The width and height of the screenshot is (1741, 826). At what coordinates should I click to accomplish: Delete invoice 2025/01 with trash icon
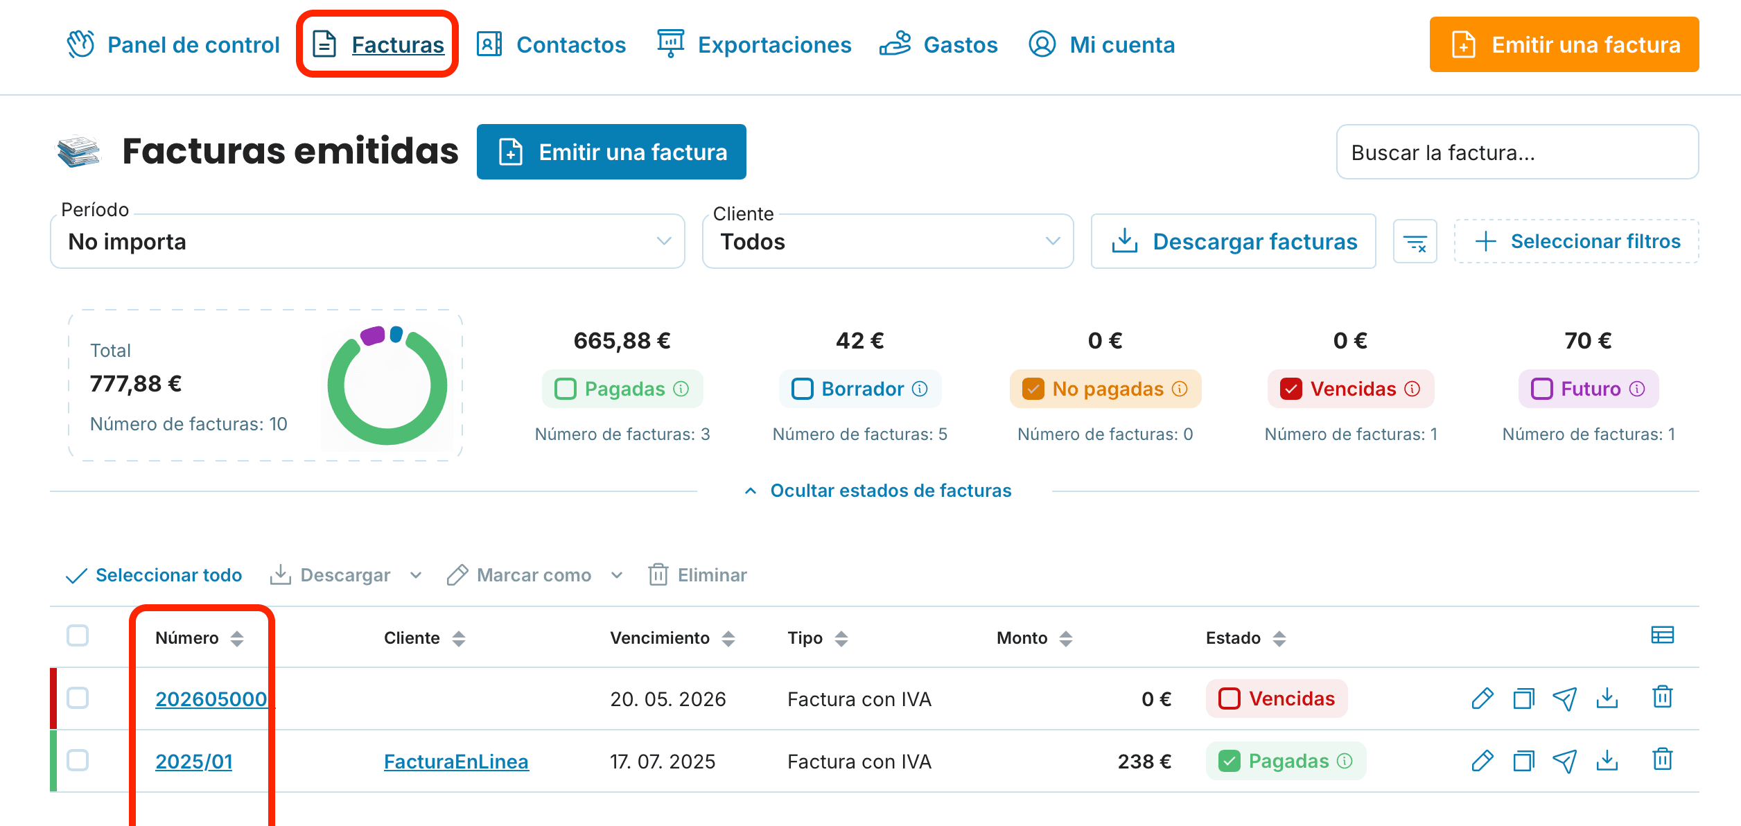(1663, 759)
